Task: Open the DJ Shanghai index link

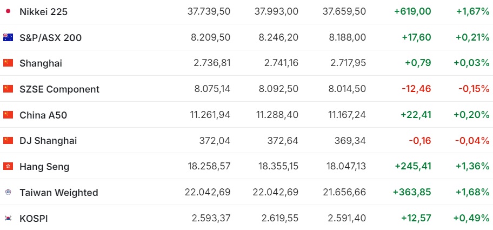Action: pos(48,141)
